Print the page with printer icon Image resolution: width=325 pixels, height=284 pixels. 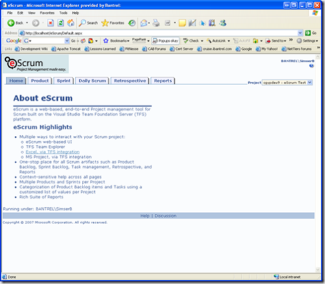click(156, 23)
